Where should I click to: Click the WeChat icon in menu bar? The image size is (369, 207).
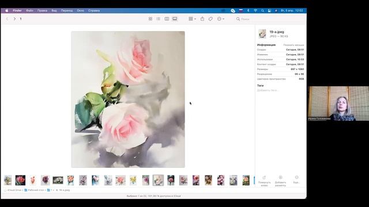pos(233,10)
